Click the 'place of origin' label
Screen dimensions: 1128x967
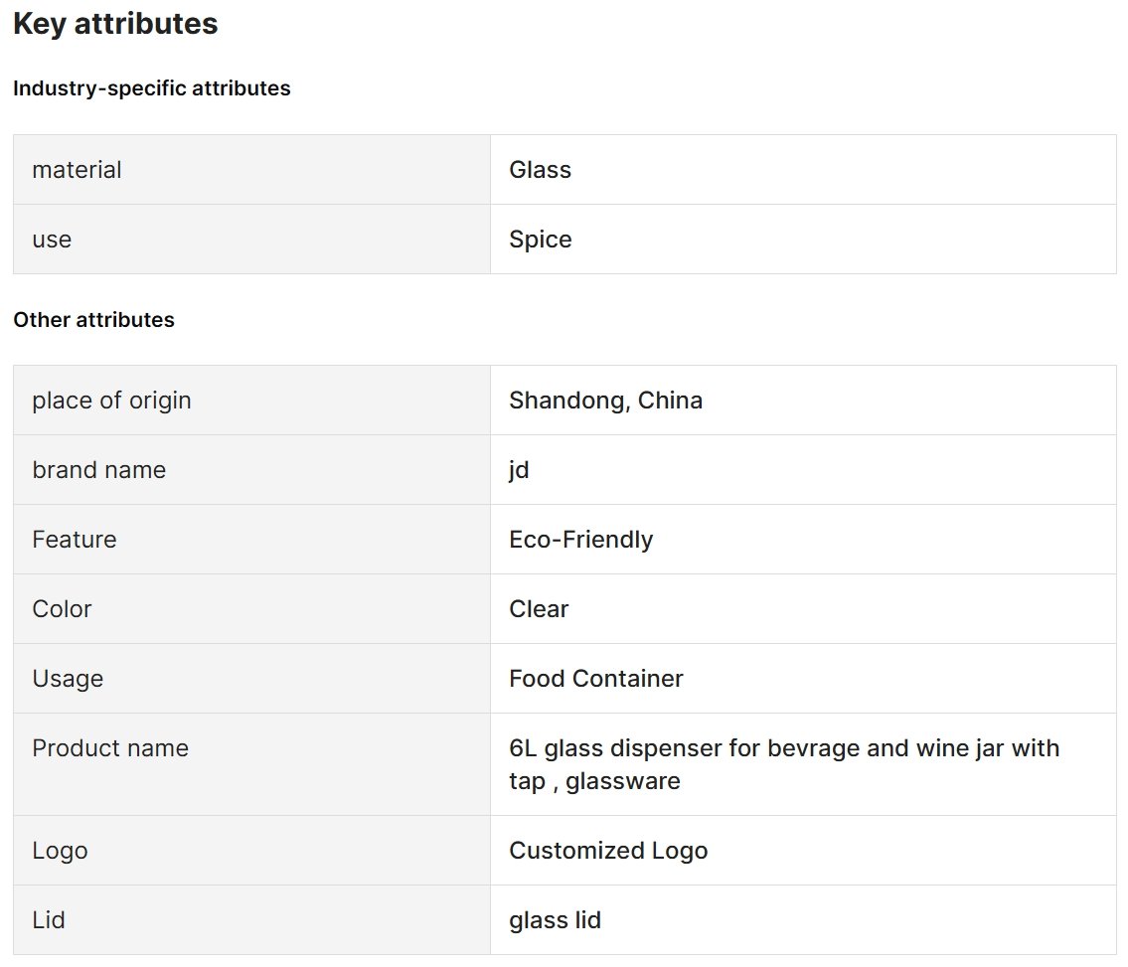coord(111,401)
